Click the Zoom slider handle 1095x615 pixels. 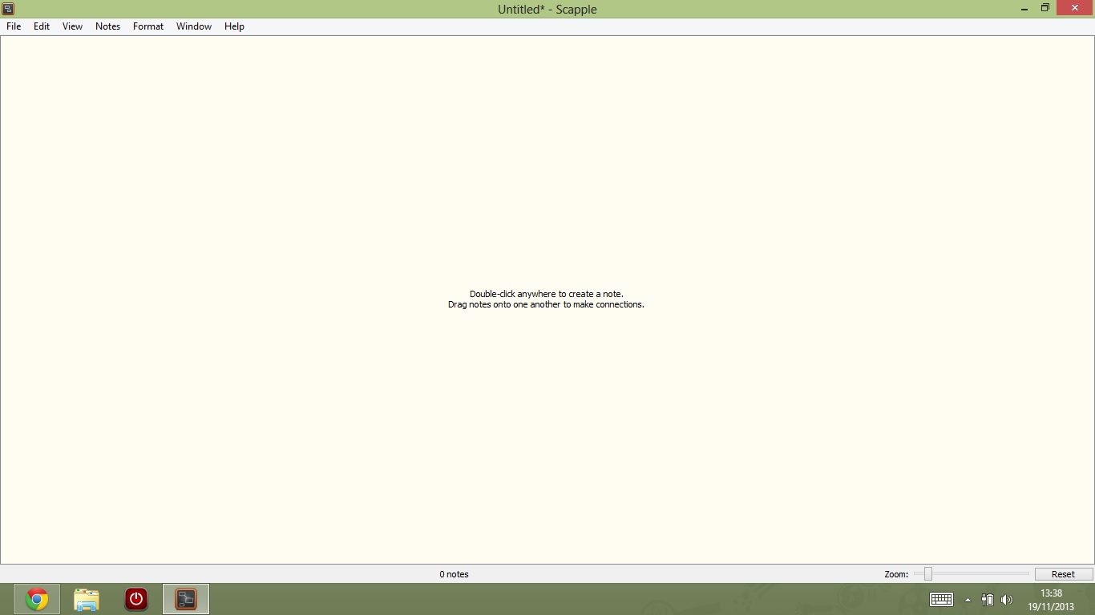point(928,573)
